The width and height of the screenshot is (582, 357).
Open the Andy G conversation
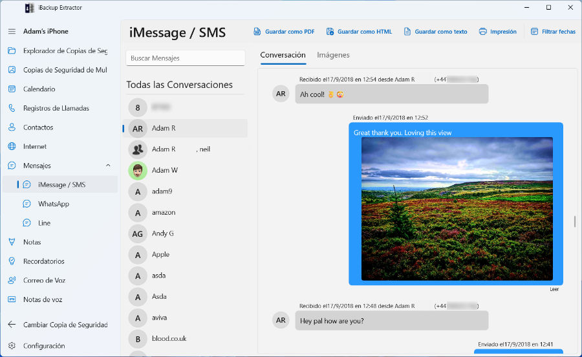pos(185,233)
